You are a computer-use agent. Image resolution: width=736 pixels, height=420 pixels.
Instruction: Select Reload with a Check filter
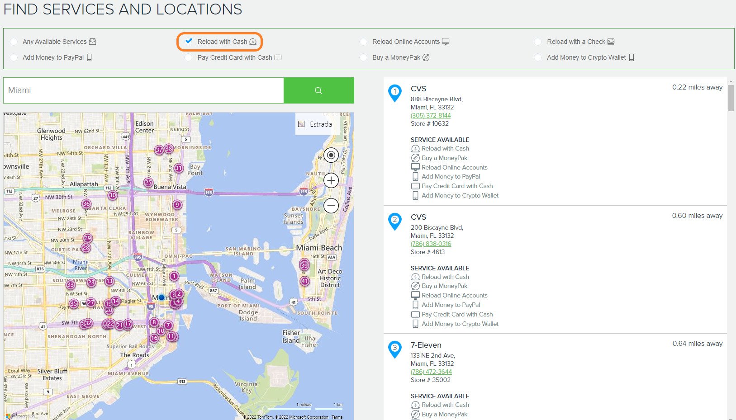pos(575,42)
